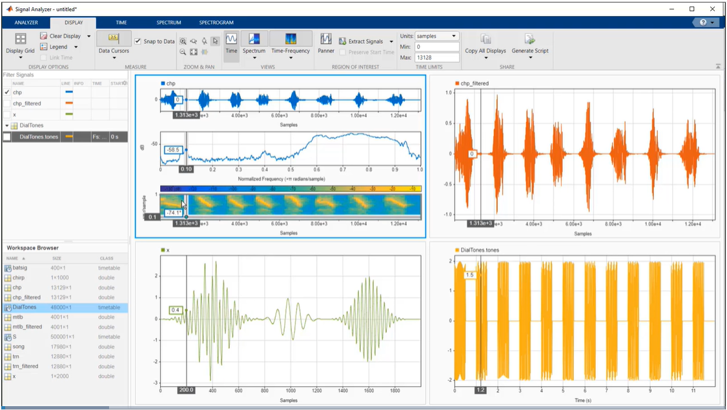Toggle visibility of the chp signal
The image size is (727, 410).
[x=6, y=92]
